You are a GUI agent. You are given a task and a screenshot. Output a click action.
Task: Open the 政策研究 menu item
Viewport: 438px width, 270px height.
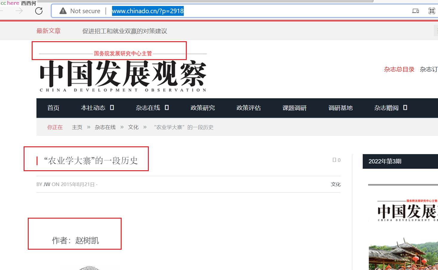click(x=203, y=108)
